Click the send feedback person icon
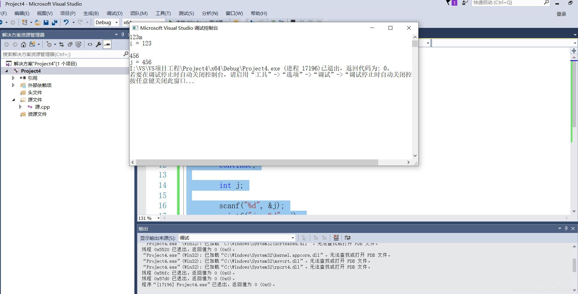This screenshot has height=294, width=578. (465, 3)
